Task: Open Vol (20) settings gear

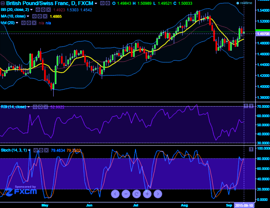Action: point(29,23)
